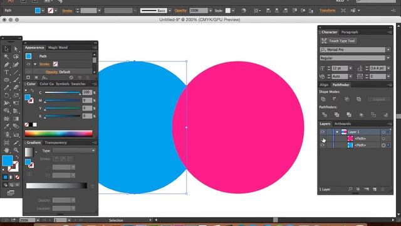This screenshot has height=226, width=401.
Task: Click the Merge pathfinder icon
Action: tap(349, 115)
